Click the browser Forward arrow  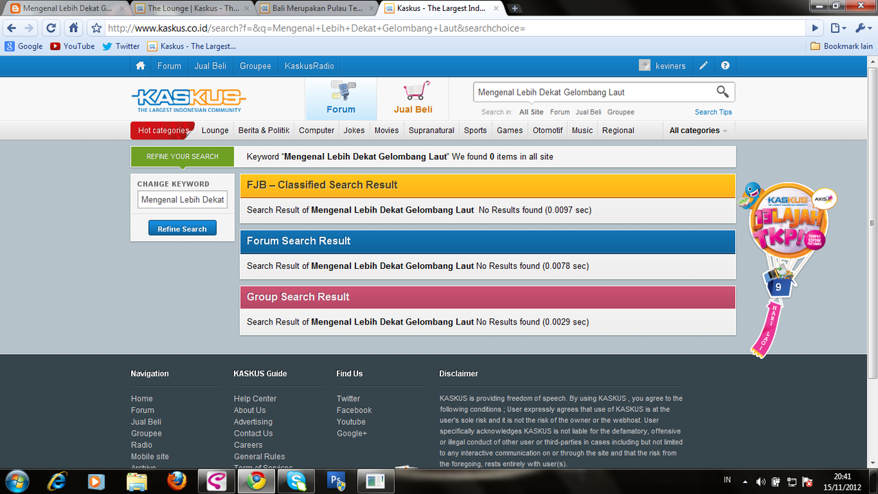pyautogui.click(x=29, y=28)
